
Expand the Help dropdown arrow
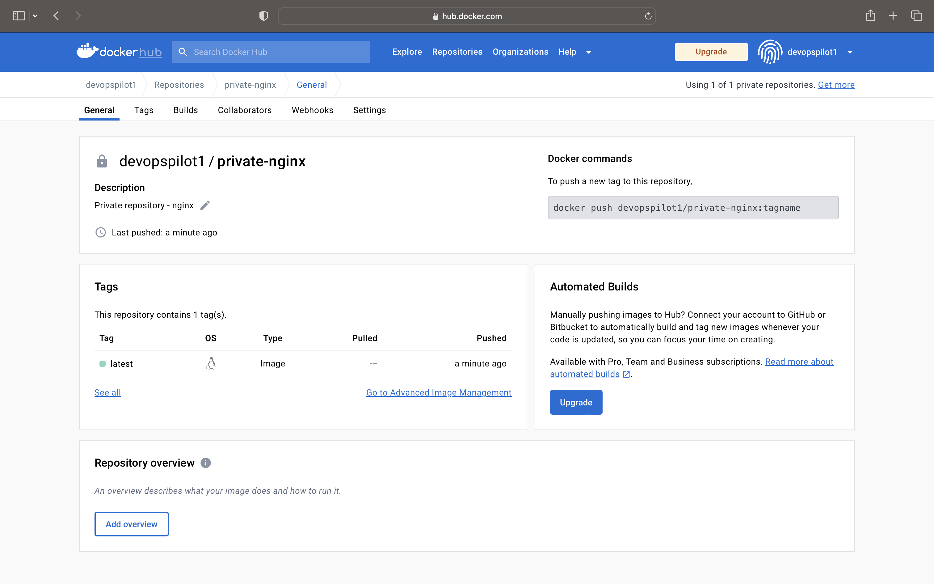[589, 52]
